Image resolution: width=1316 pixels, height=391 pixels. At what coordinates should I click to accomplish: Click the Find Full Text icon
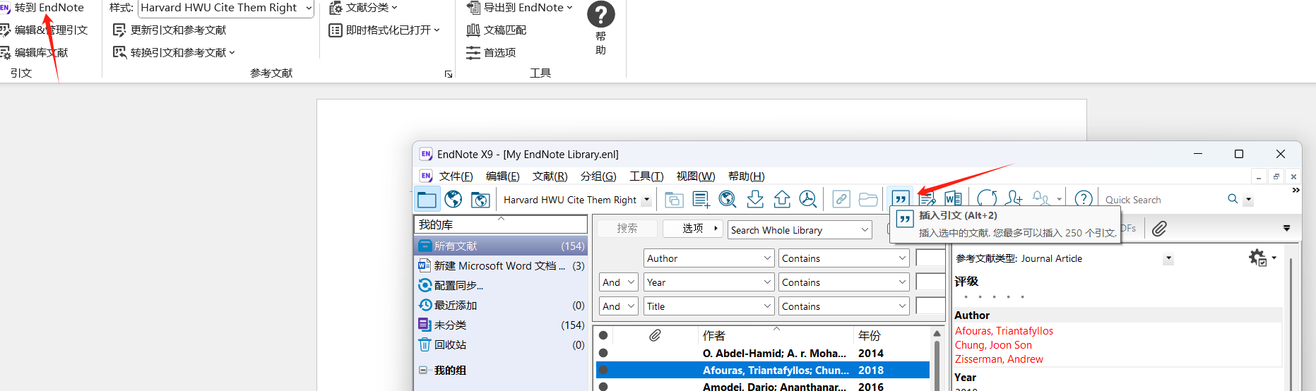pos(808,200)
